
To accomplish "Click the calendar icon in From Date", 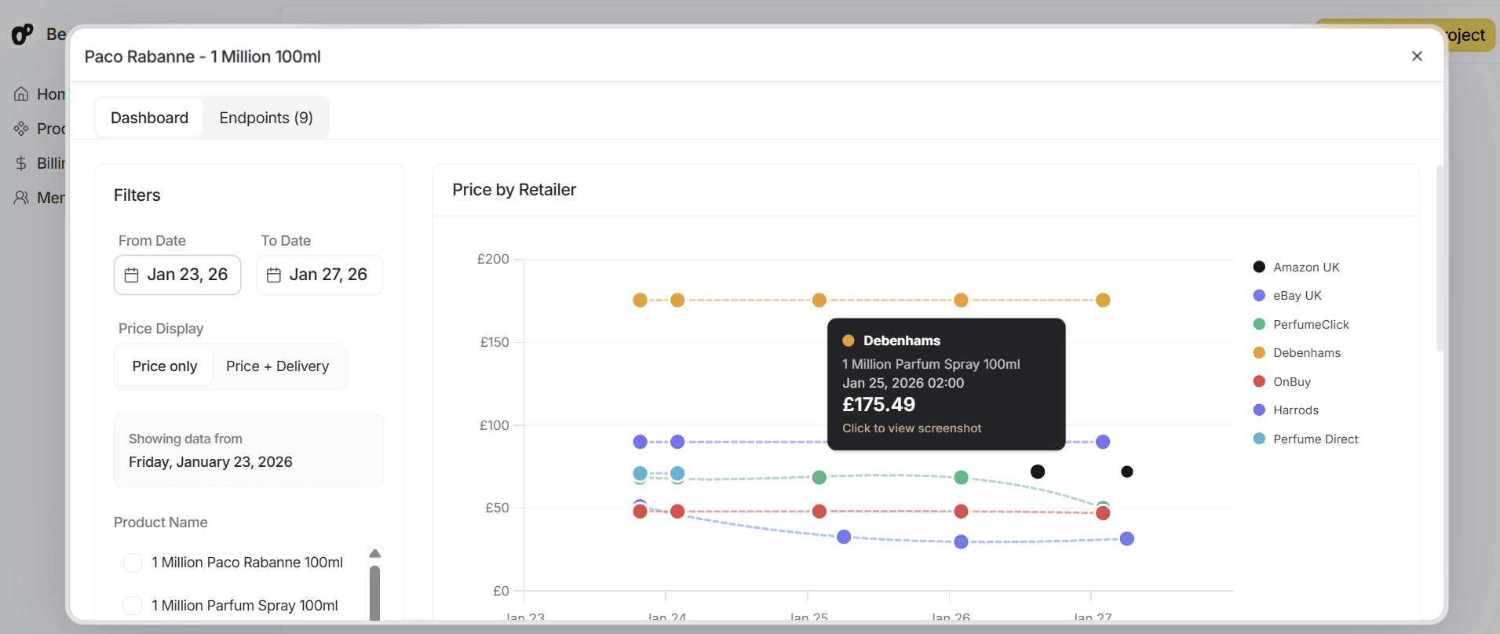I will point(132,275).
